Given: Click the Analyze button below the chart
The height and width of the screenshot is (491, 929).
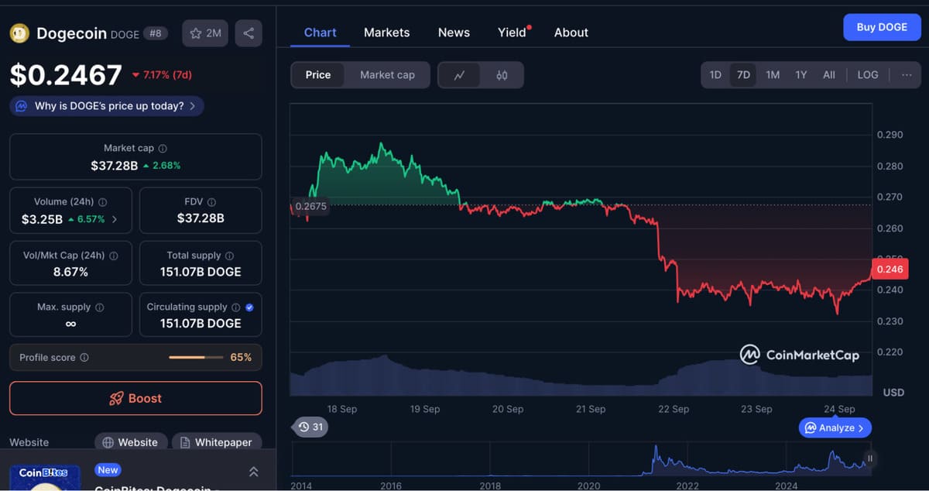Looking at the screenshot, I should tap(835, 427).
